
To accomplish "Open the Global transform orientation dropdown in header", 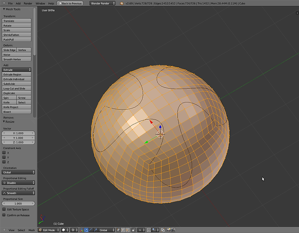I will click(x=106, y=230).
